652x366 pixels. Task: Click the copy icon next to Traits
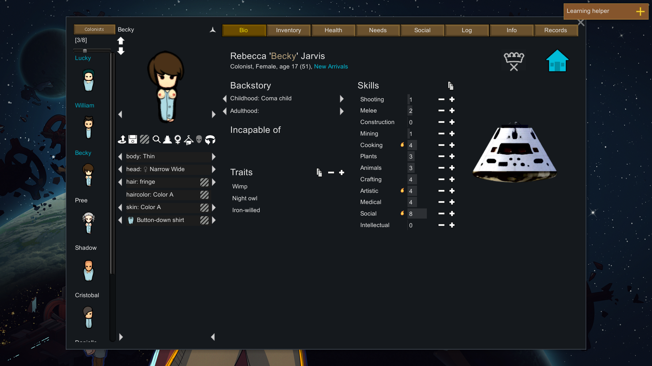coord(319,172)
